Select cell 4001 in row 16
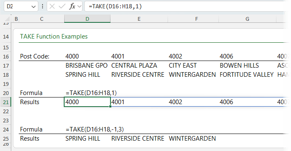 [x=118, y=56]
